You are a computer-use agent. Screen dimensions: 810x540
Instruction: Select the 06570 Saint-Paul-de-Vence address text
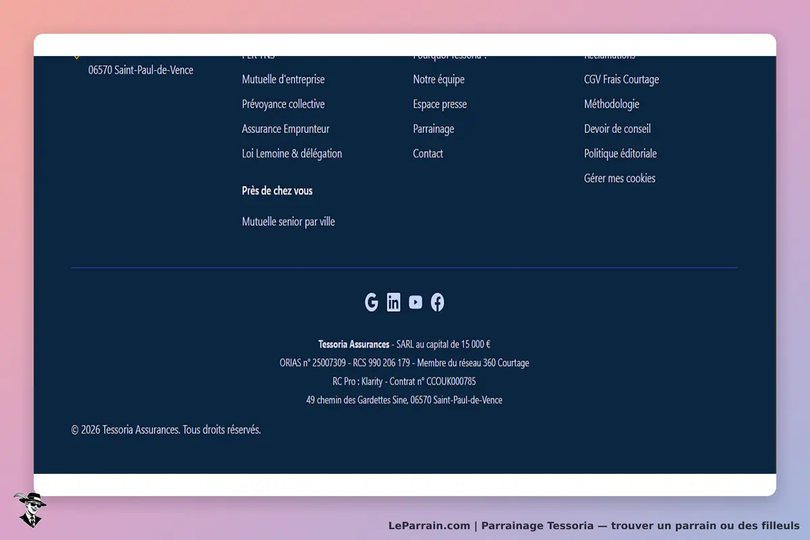141,70
